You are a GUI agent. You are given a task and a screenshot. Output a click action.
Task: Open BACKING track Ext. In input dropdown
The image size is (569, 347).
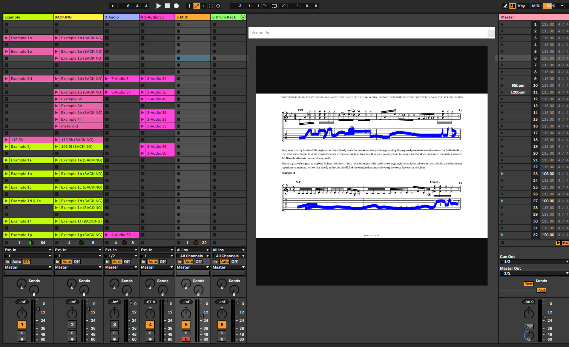78,250
